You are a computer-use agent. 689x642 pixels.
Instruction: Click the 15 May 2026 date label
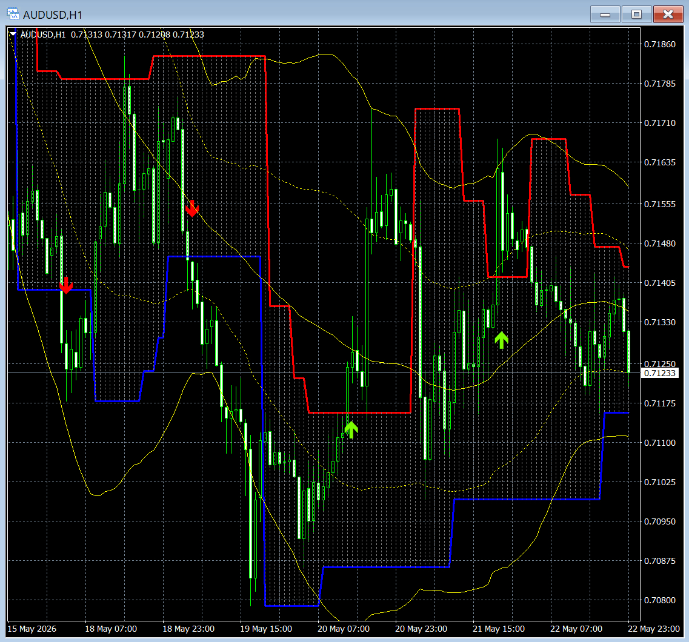tap(32, 629)
